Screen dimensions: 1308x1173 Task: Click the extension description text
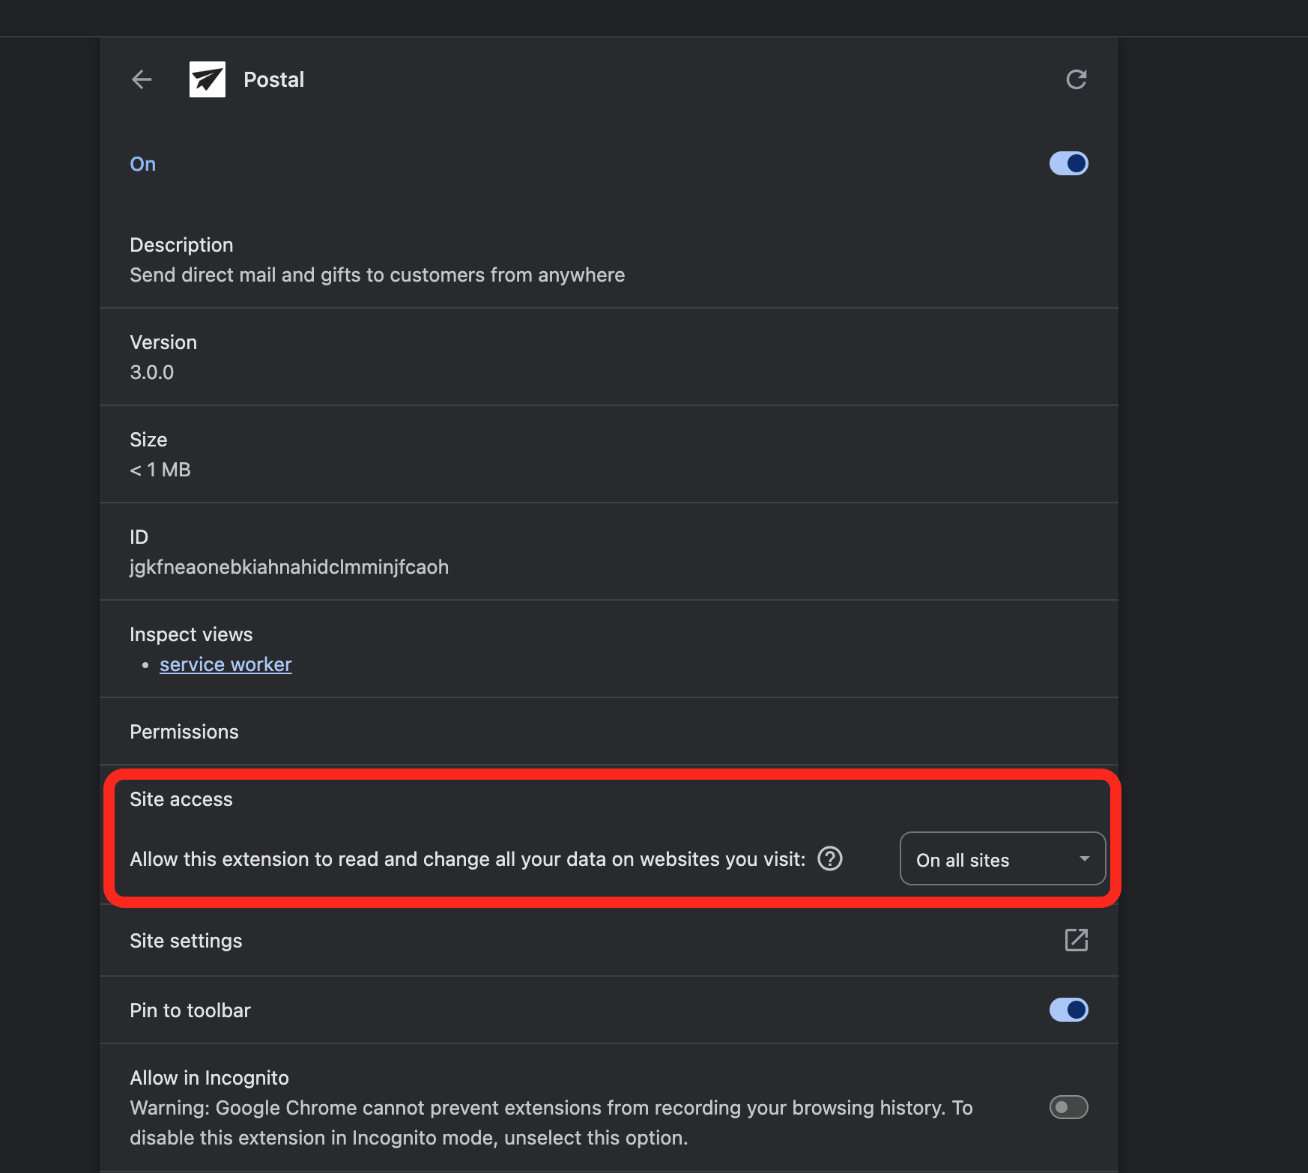377,275
